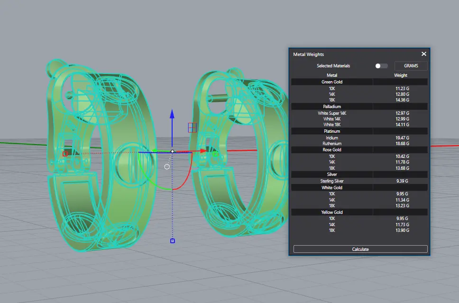Click the blue square scale handle below gumball

tap(172, 241)
